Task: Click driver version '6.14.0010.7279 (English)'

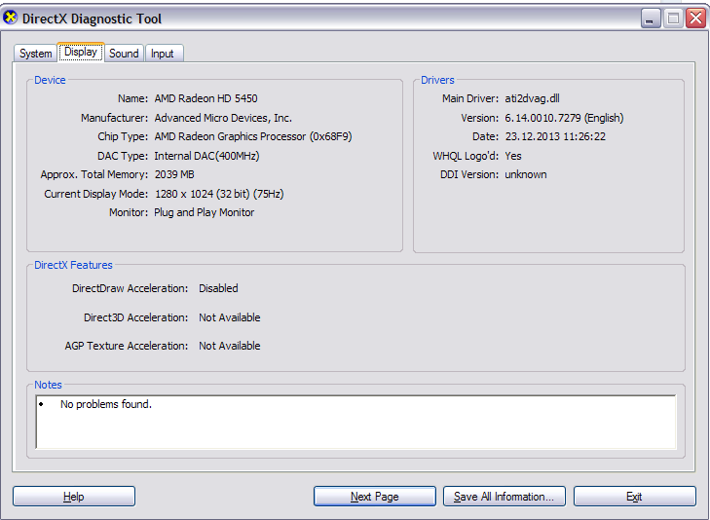Action: pyautogui.click(x=564, y=118)
